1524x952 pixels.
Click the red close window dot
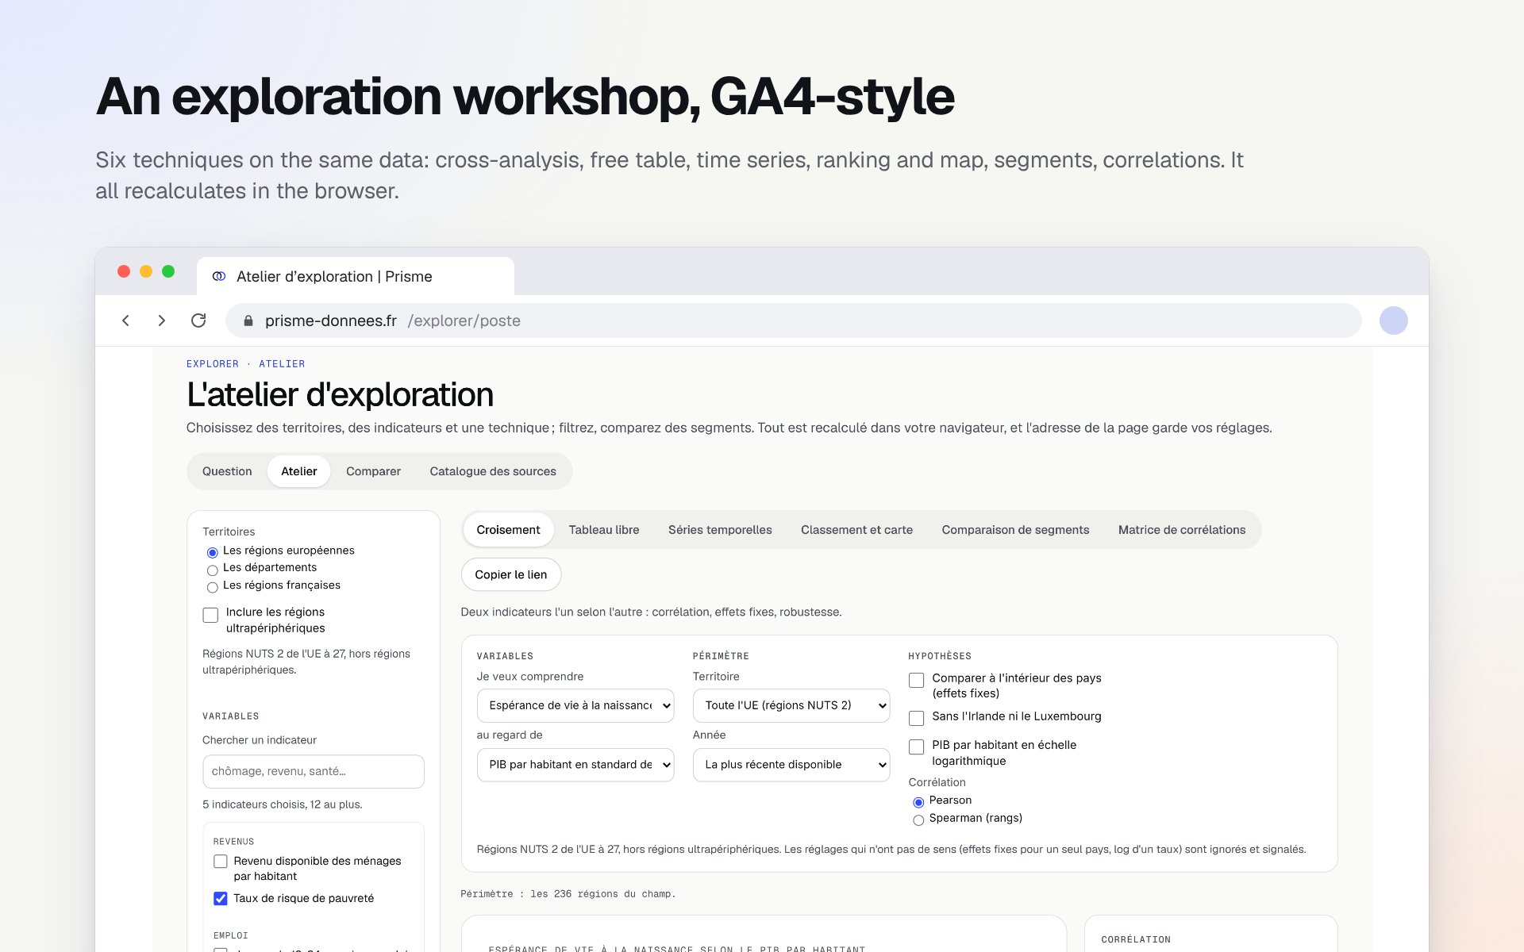pos(124,271)
